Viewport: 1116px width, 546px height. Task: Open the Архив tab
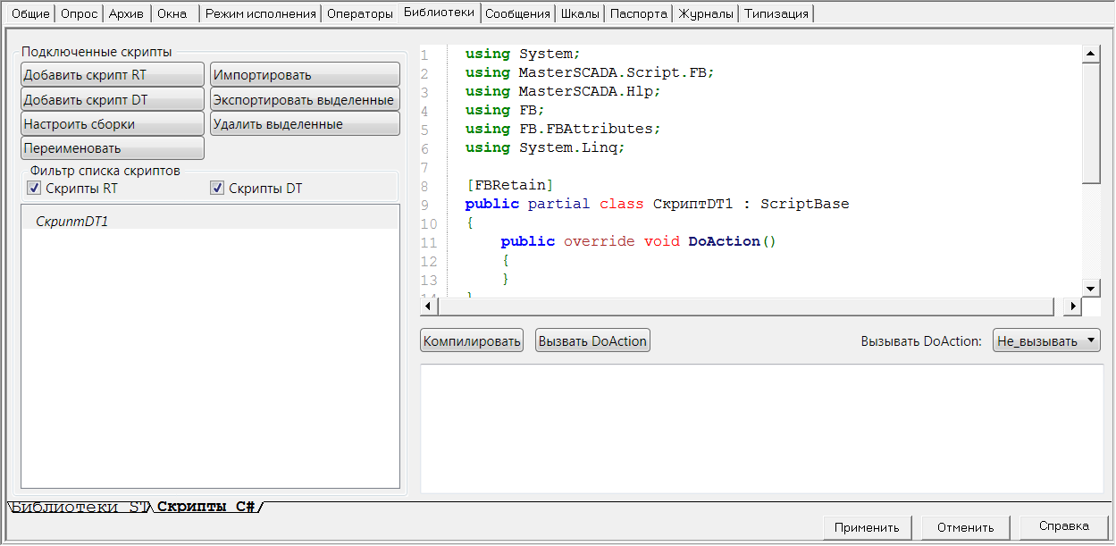(126, 13)
